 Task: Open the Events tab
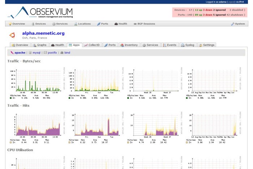point(170,45)
